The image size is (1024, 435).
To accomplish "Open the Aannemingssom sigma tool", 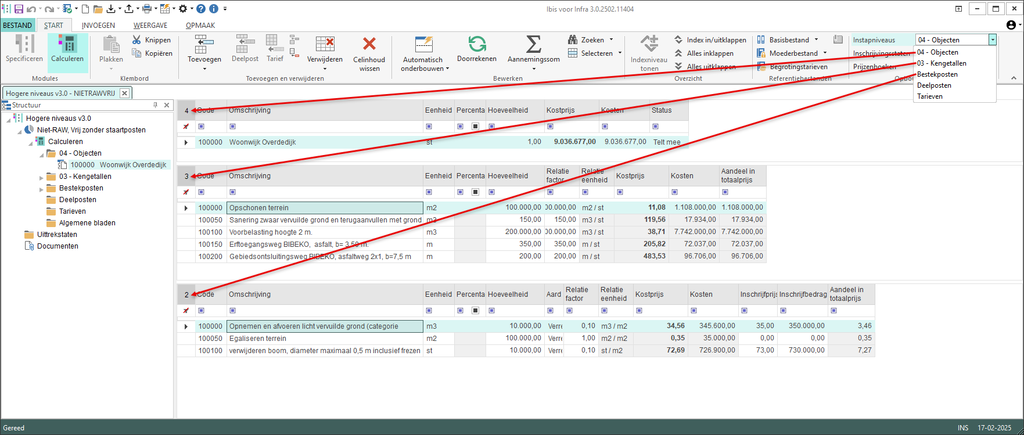I will pos(533,48).
